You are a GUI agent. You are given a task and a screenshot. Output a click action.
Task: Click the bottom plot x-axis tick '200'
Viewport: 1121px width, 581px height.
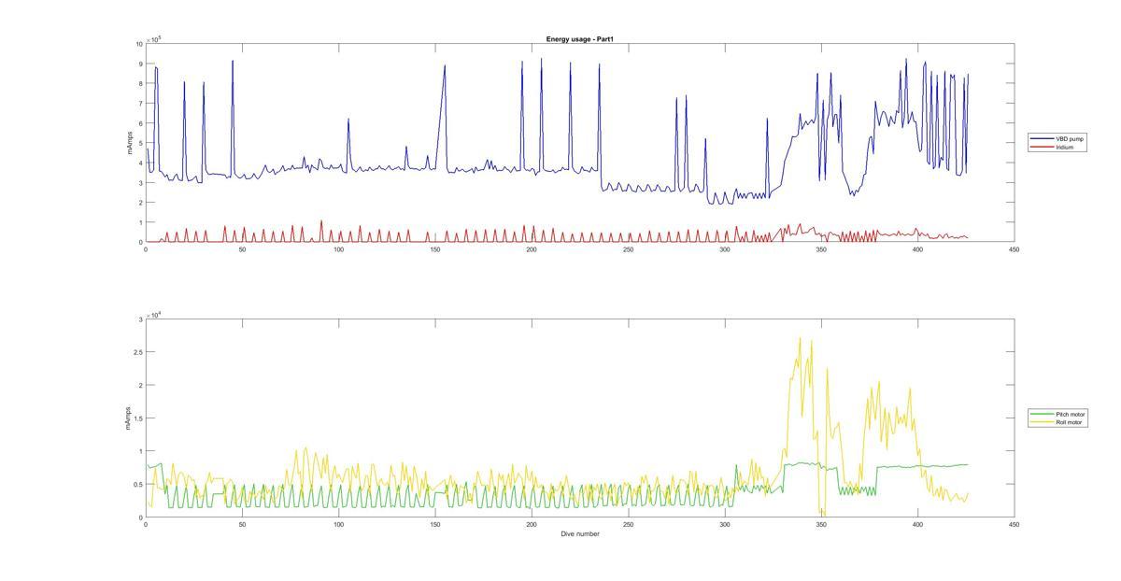[532, 525]
